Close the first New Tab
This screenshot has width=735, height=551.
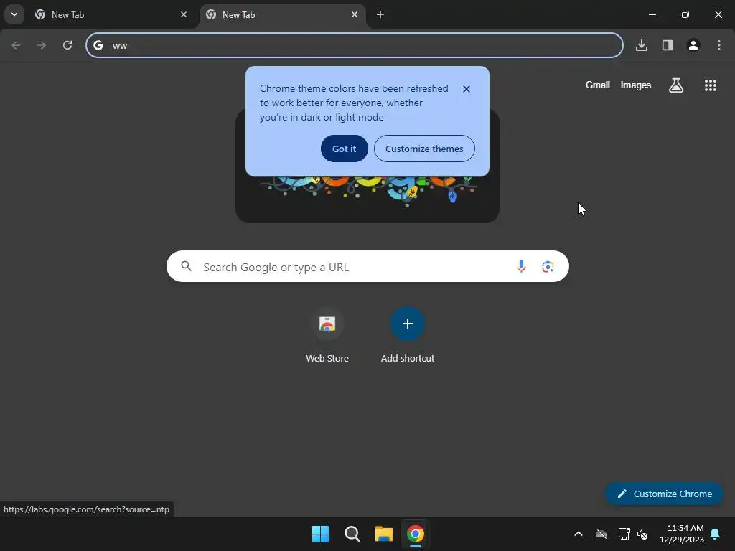184,14
